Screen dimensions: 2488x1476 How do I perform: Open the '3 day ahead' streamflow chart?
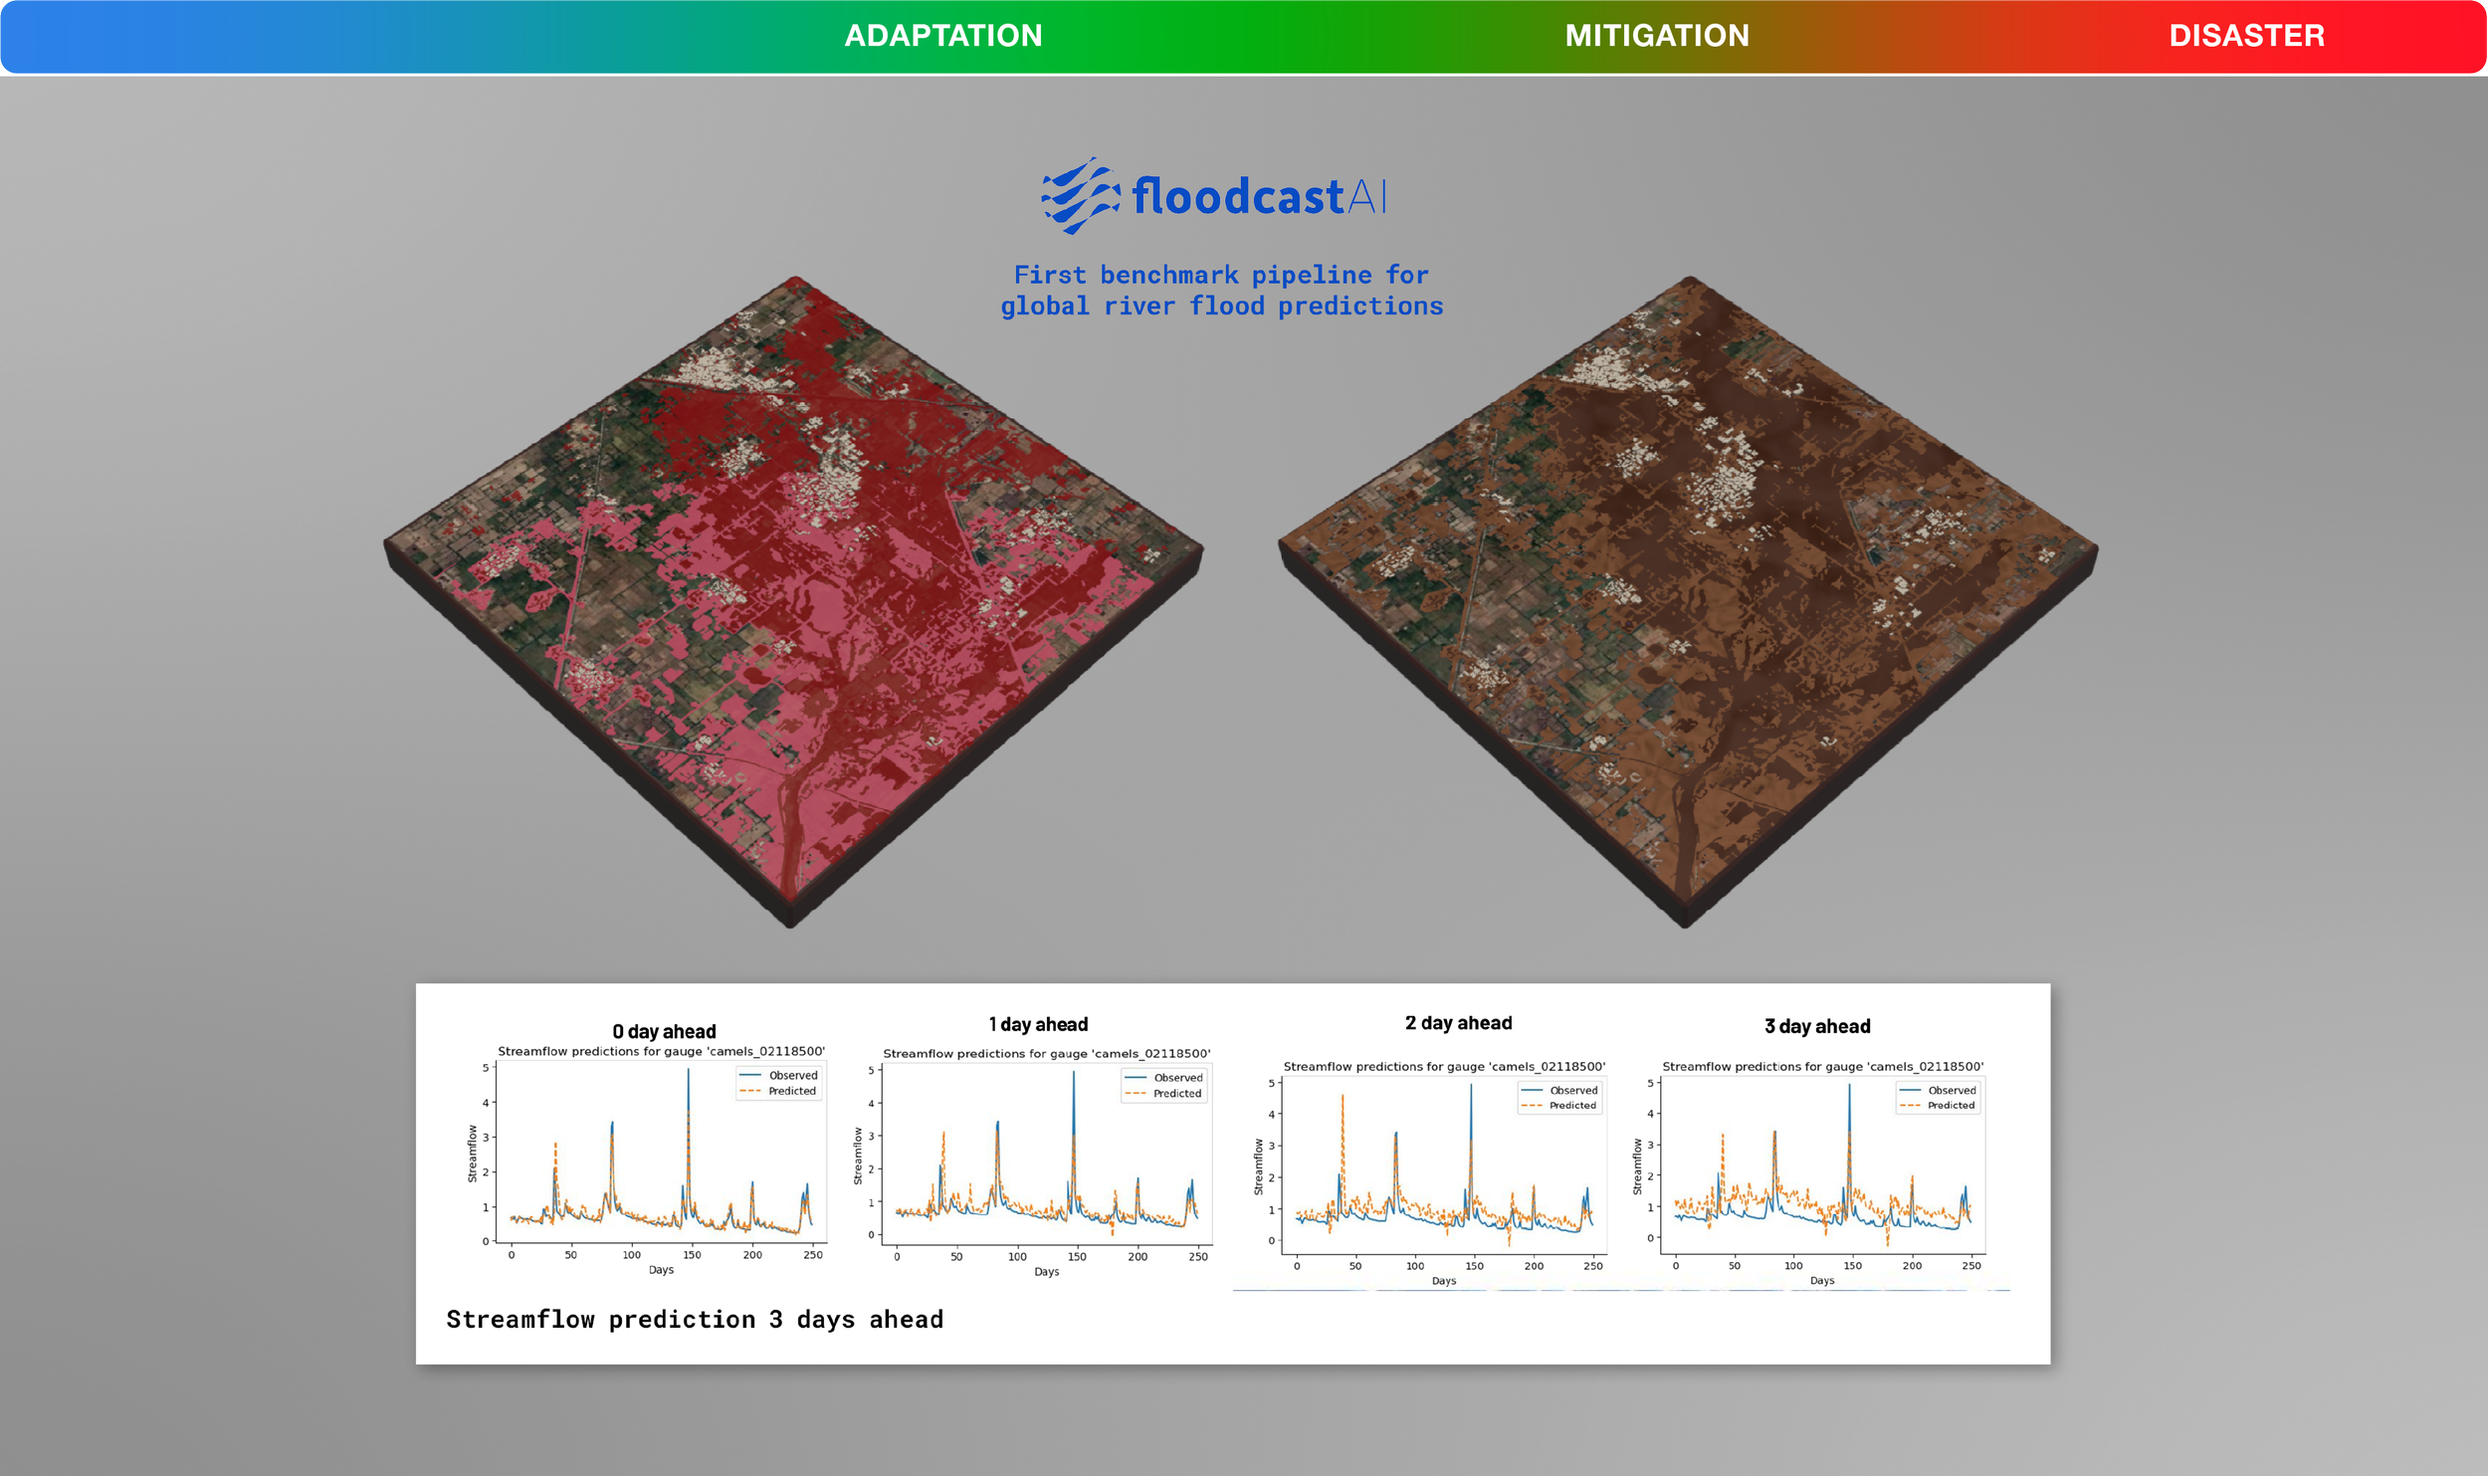pos(1809,1172)
